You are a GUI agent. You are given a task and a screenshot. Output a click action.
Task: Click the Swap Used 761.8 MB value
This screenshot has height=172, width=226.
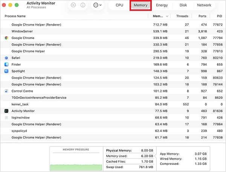pos(146,167)
